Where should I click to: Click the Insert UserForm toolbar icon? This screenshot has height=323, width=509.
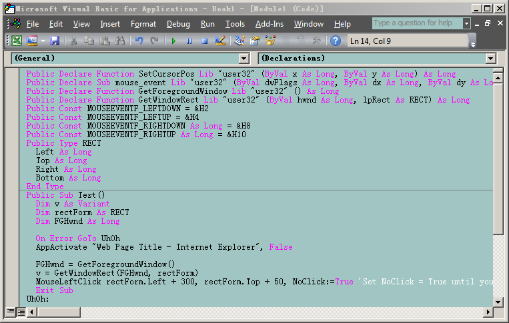tap(32, 41)
